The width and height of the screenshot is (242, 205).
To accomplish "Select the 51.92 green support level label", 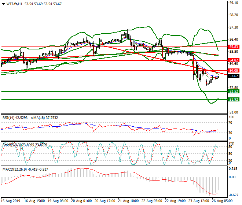I will pos(234,100).
